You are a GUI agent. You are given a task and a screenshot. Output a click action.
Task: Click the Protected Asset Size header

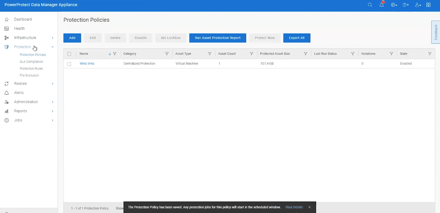(x=275, y=53)
